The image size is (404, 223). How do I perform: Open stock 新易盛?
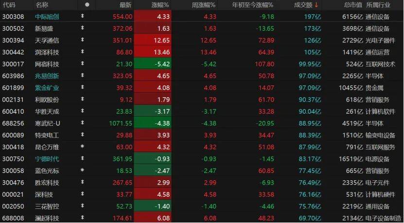(x=44, y=29)
